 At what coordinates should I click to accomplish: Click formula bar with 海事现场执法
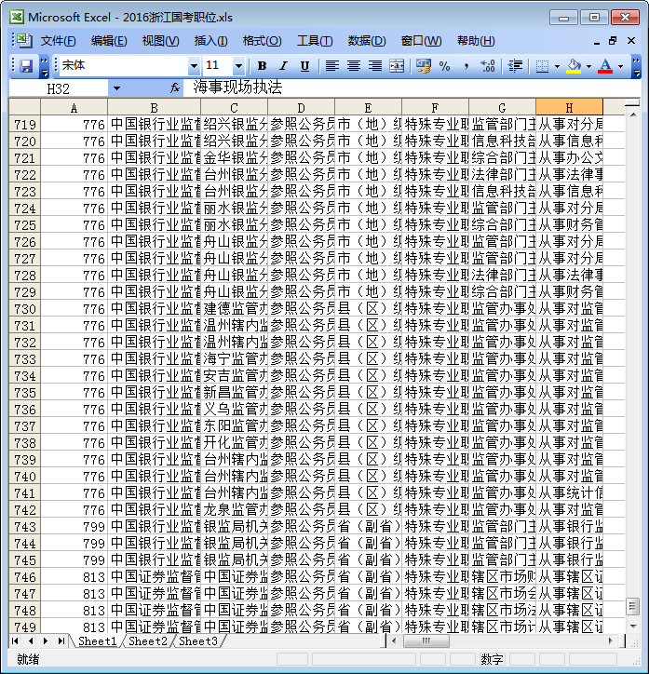(412, 88)
